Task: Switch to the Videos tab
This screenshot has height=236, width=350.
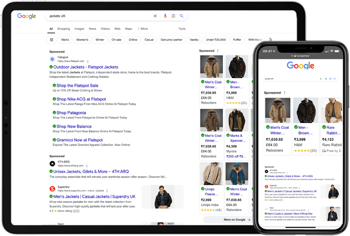Action: (x=105, y=29)
